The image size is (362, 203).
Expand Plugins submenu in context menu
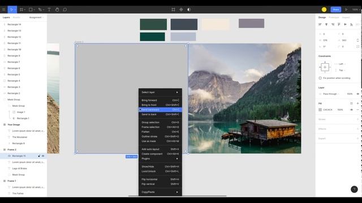[x=160, y=158]
